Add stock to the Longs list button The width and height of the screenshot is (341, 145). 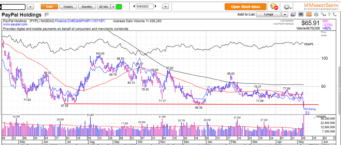pos(269,14)
